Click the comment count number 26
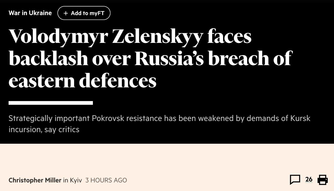This screenshot has height=191, width=334. [309, 179]
